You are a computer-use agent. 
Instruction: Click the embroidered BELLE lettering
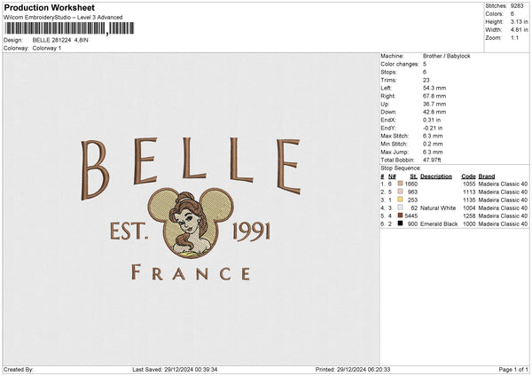click(x=191, y=168)
